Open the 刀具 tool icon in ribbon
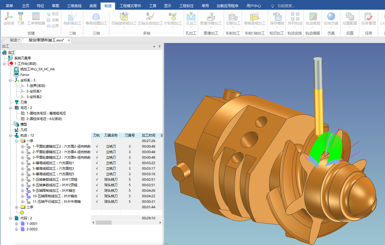385x245 pixels. point(20,19)
